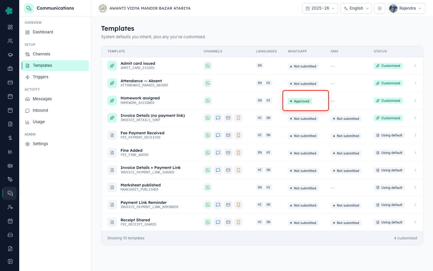Open the document icon in left rail
433x271 pixels.
[10, 124]
